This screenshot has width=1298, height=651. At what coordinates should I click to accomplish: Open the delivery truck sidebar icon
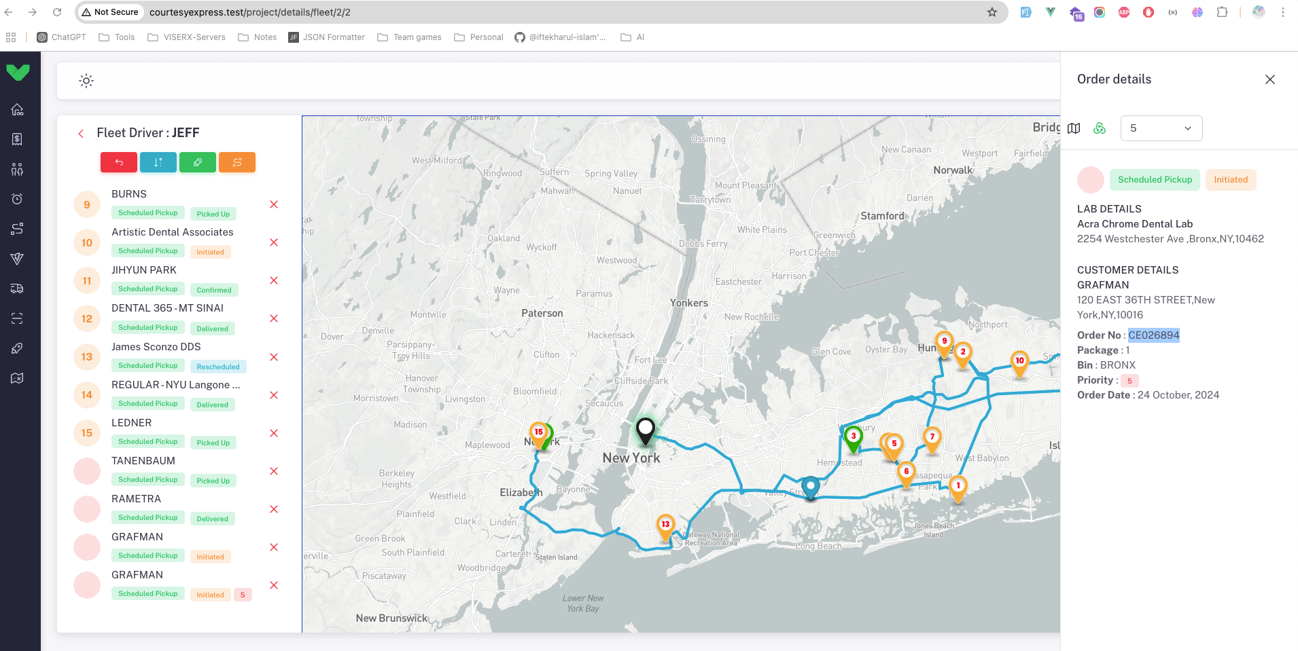tap(18, 289)
